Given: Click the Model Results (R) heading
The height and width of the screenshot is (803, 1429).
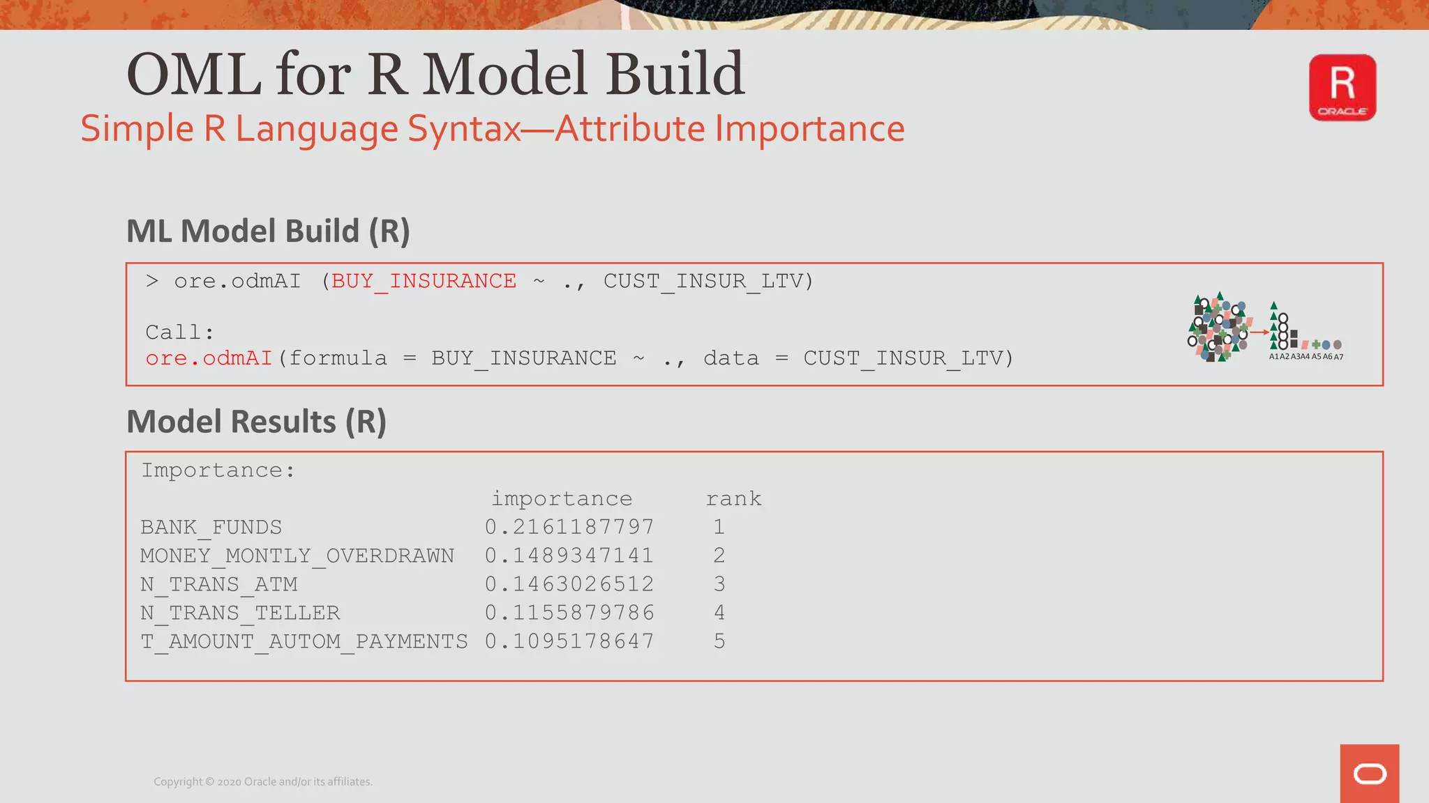Looking at the screenshot, I should click(x=256, y=422).
